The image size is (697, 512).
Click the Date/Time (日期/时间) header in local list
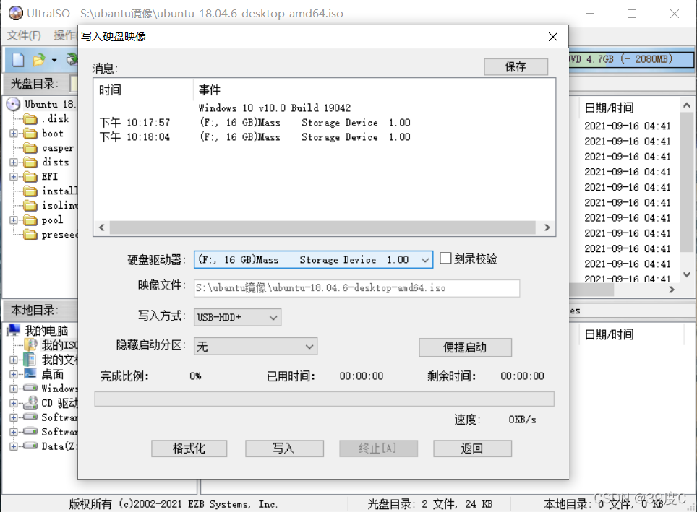pos(609,334)
